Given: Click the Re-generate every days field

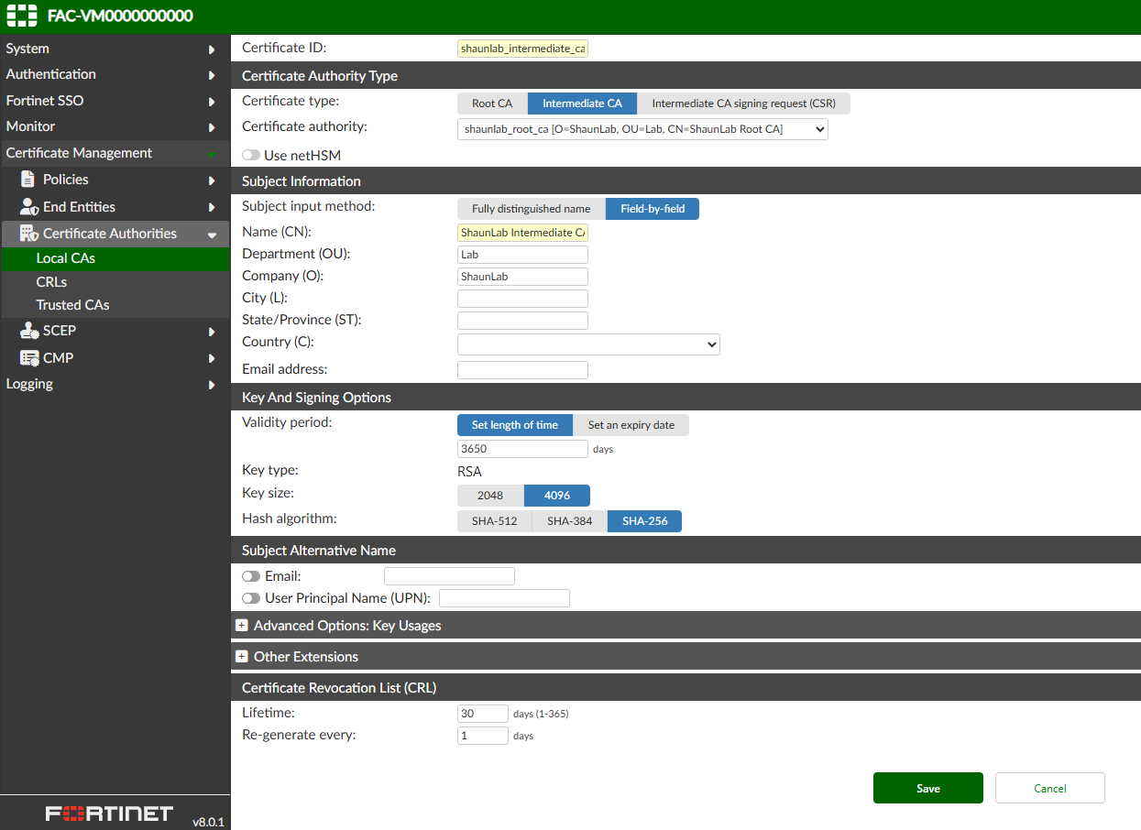Looking at the screenshot, I should click(x=483, y=736).
